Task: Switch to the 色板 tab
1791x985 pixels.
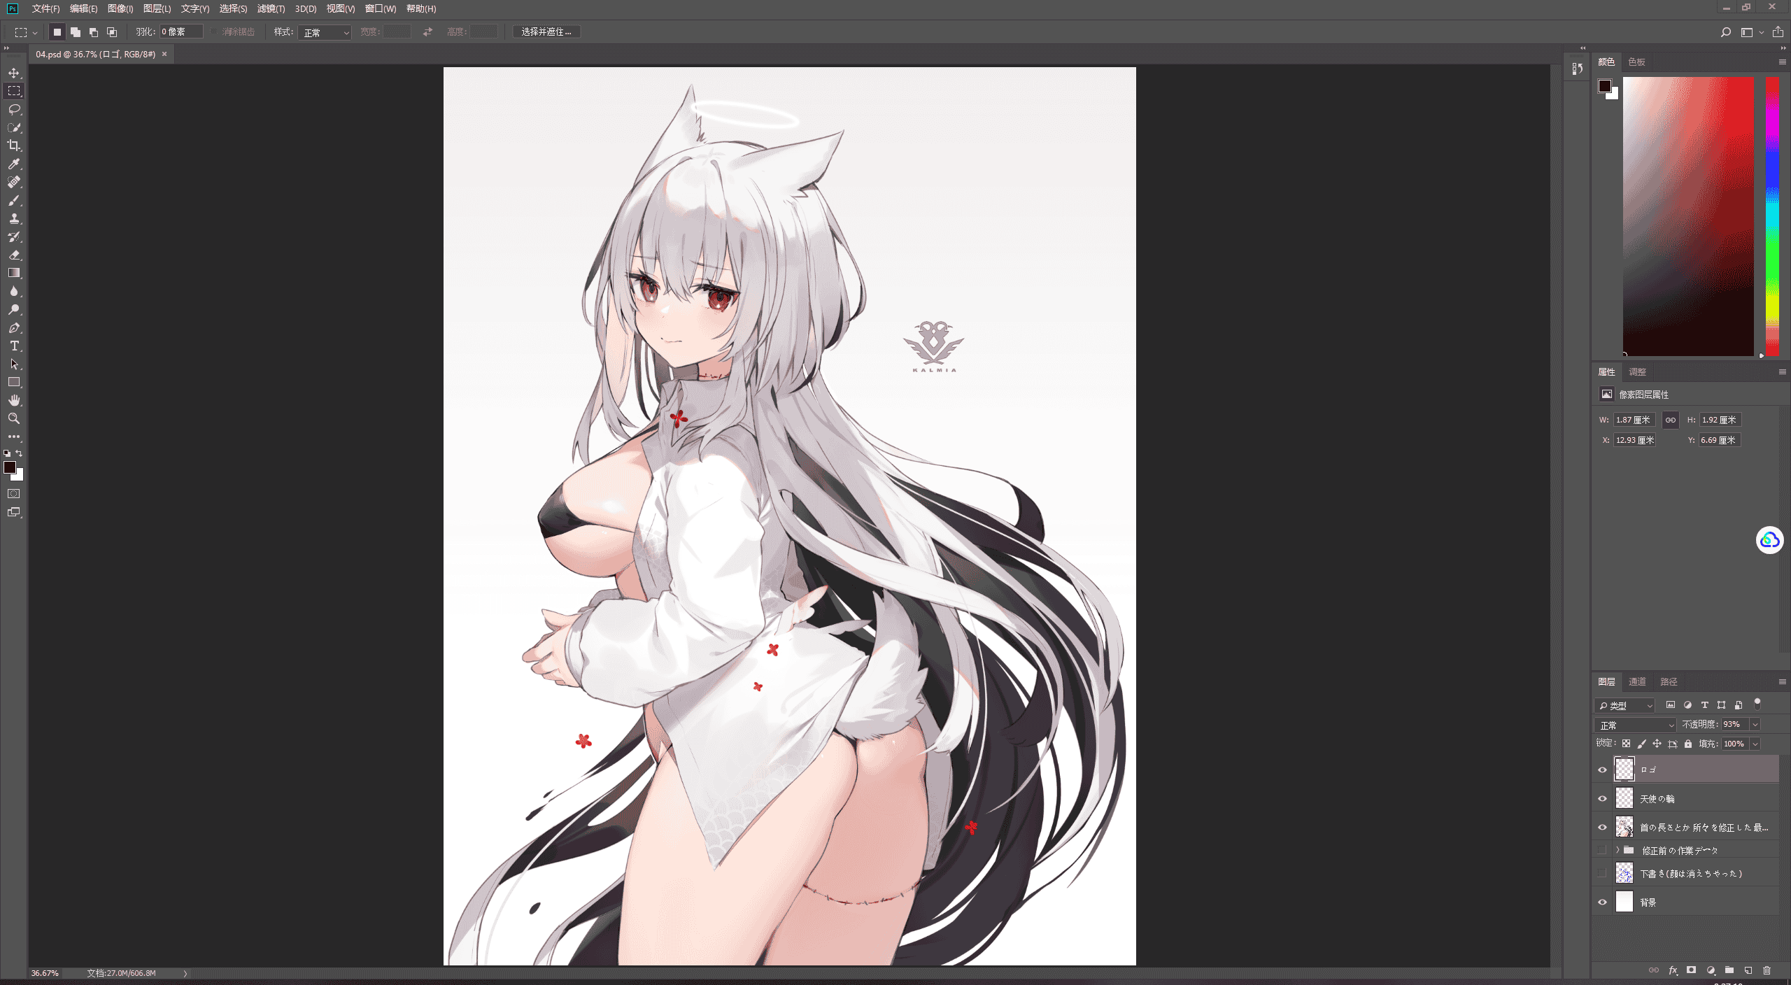Action: 1636,62
